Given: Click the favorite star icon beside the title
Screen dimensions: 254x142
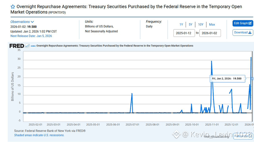Looking at the screenshot, I should coord(13,7).
